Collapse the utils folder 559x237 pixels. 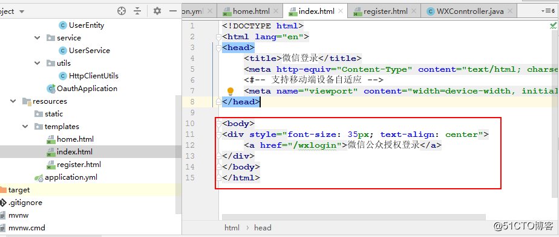38,63
